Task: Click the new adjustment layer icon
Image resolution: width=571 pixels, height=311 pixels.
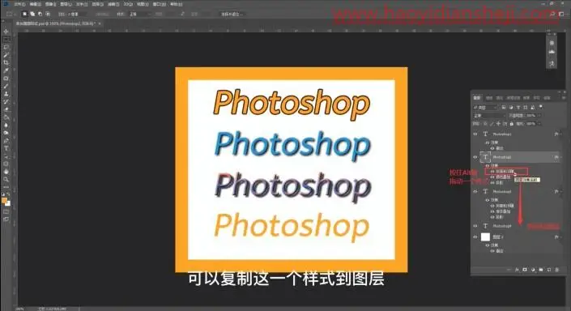Action: (x=533, y=270)
